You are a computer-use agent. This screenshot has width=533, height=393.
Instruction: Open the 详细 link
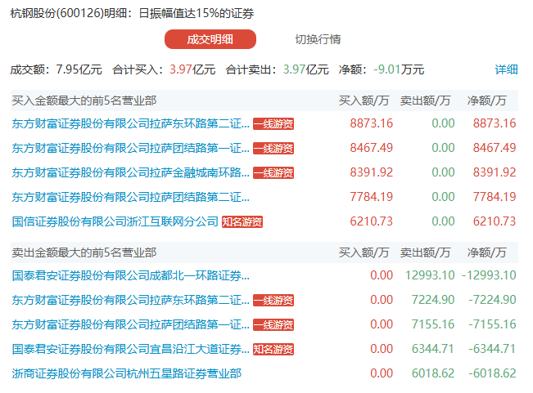(x=506, y=69)
